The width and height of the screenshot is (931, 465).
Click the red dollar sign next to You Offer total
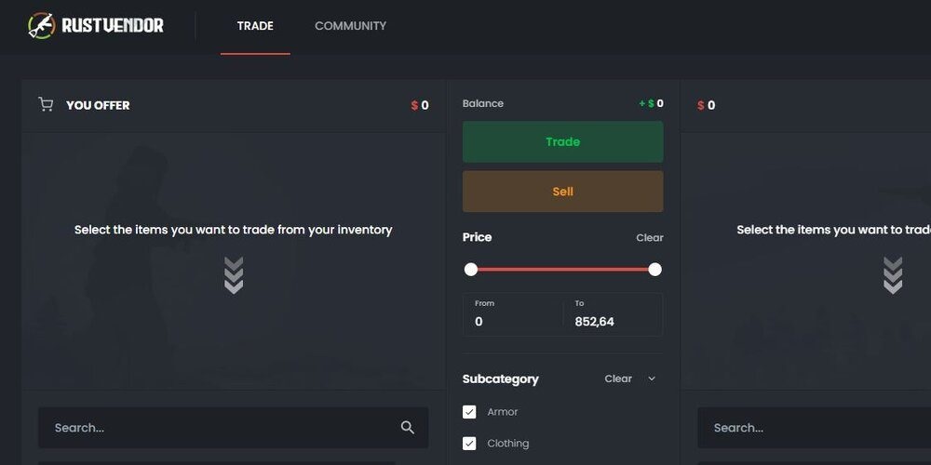[x=414, y=106]
